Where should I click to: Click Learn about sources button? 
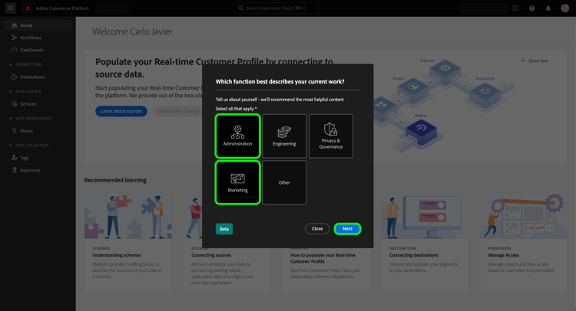pyautogui.click(x=121, y=111)
